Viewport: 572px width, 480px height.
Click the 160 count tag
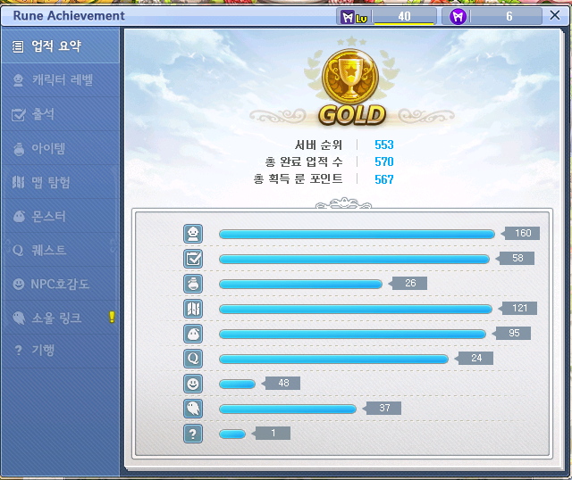coord(522,233)
